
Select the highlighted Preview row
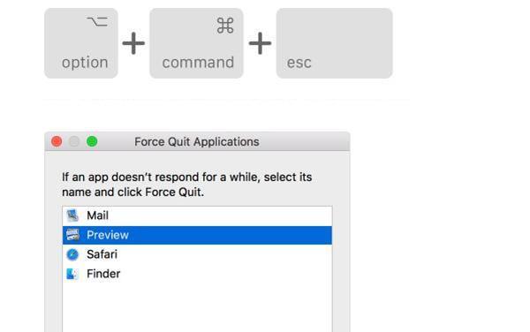[x=197, y=235]
